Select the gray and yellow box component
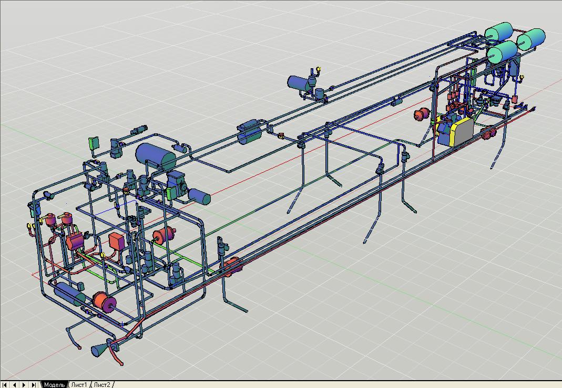 pos(461,131)
